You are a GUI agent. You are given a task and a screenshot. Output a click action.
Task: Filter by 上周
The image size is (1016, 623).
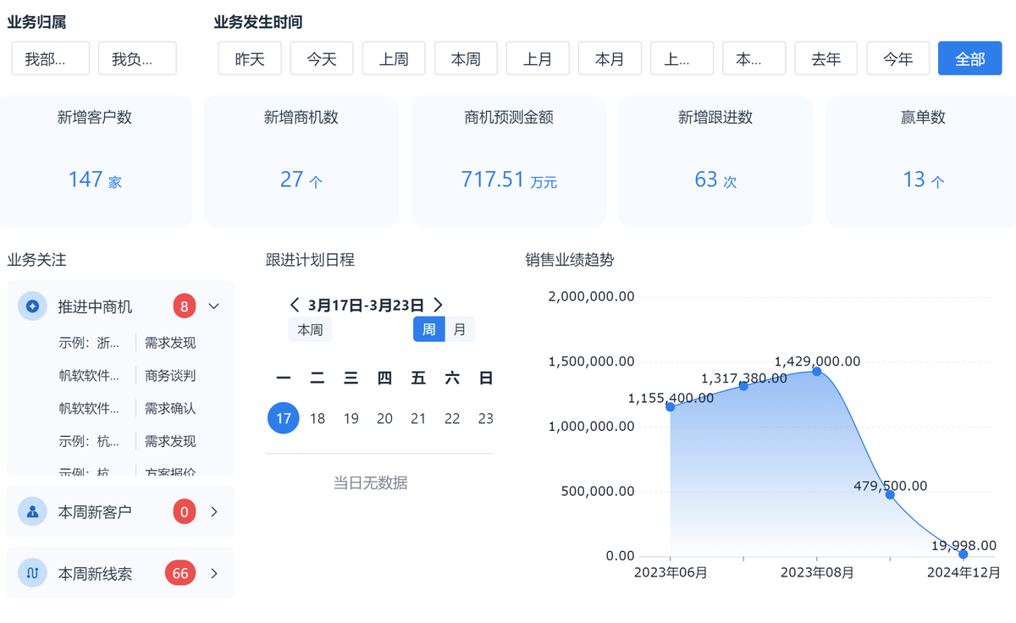coord(394,58)
